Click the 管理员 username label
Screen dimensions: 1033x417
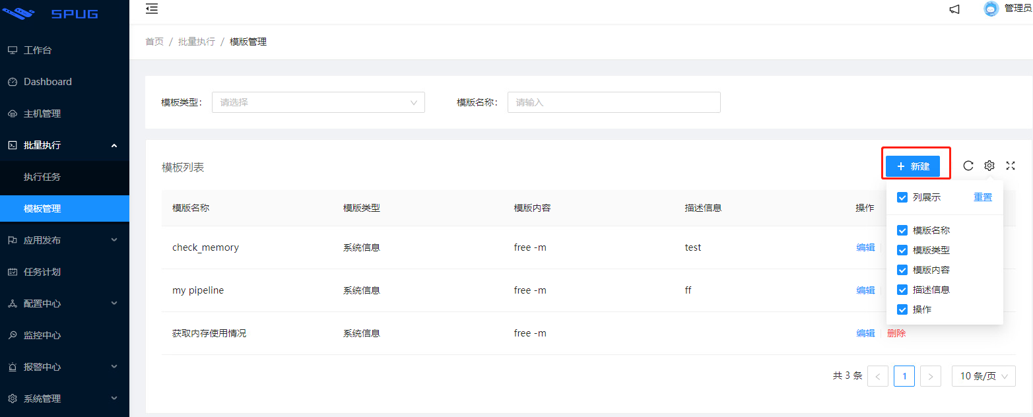tap(1018, 9)
